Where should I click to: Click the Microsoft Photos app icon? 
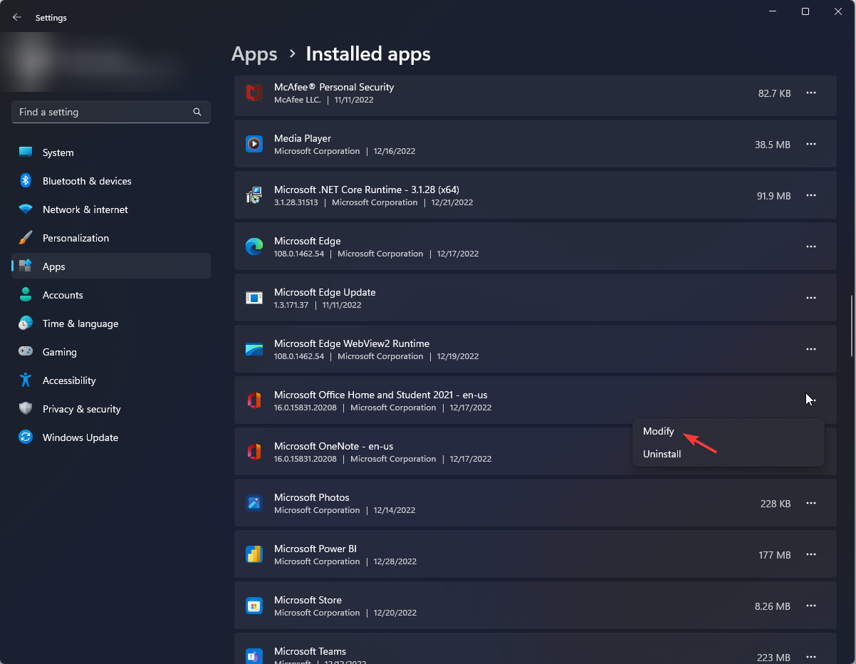[254, 503]
